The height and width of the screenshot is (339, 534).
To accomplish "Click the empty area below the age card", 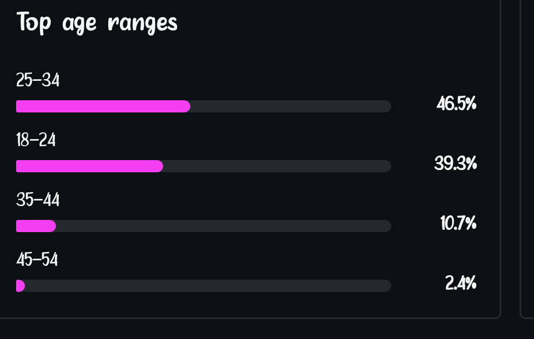I will (x=250, y=329).
